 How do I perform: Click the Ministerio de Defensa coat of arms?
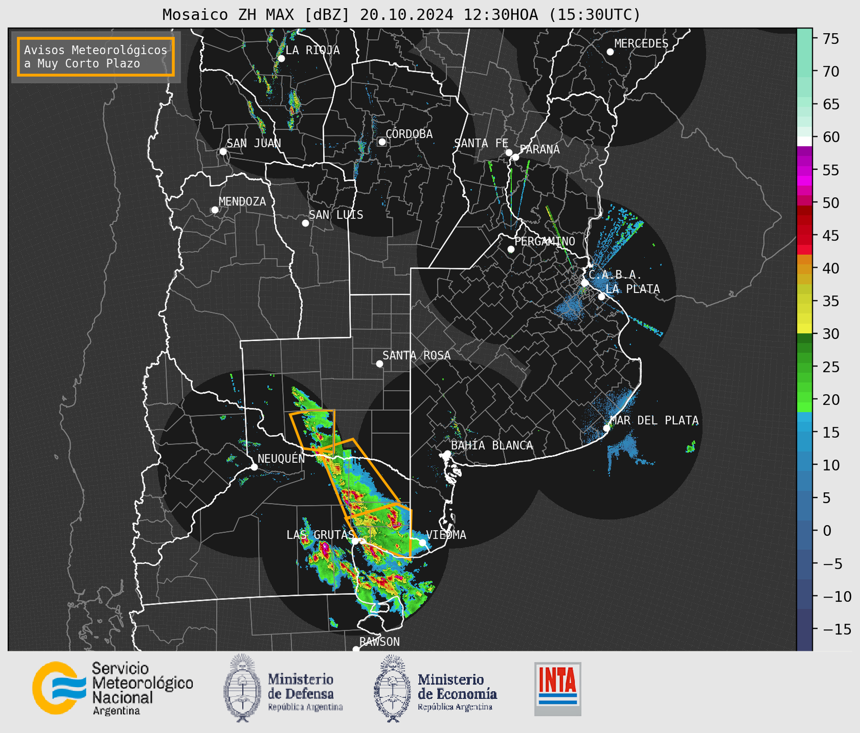(242, 688)
